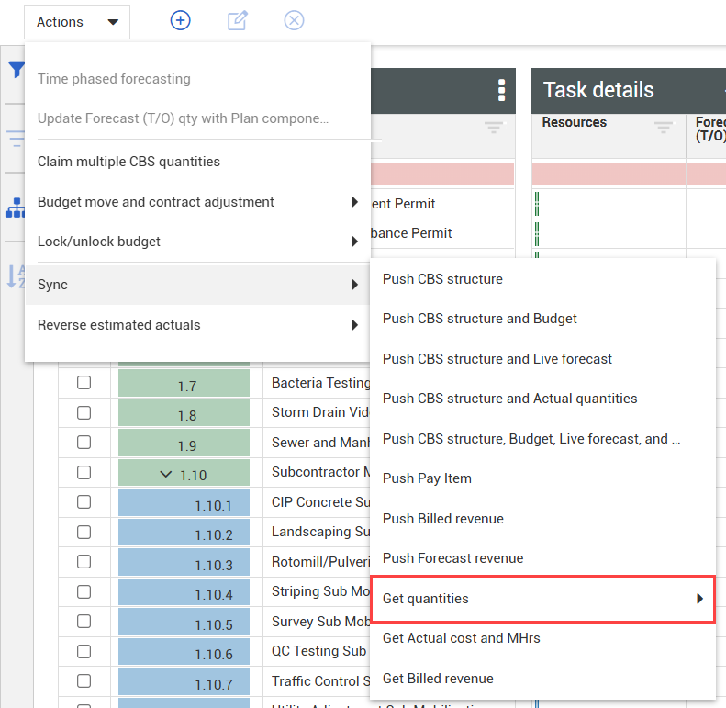The width and height of the screenshot is (726, 708).
Task: Click the sort A-Z icon in sidebar
Action: click(16, 275)
